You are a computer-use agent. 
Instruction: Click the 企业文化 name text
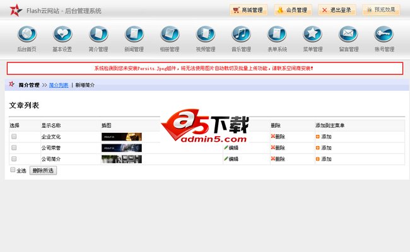(x=51, y=137)
